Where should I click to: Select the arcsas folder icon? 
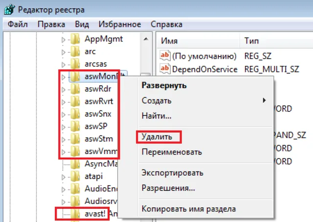[x=75, y=64]
